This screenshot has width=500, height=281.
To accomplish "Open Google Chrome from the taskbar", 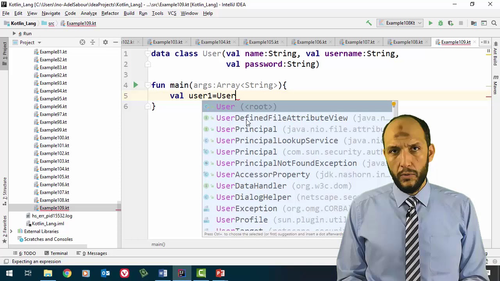I will pos(67,273).
